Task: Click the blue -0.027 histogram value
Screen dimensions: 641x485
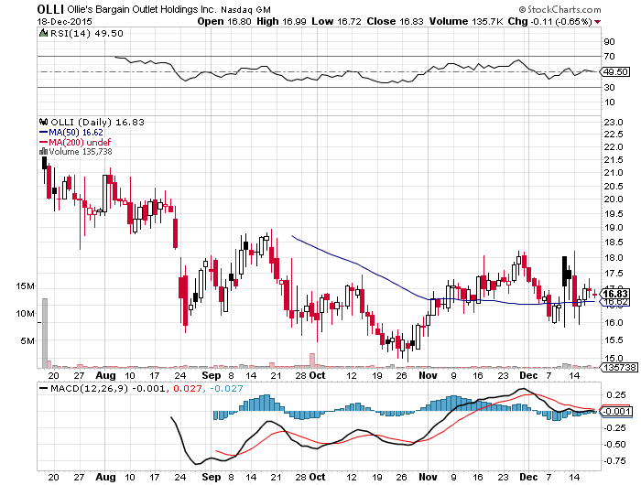Action: (x=226, y=388)
